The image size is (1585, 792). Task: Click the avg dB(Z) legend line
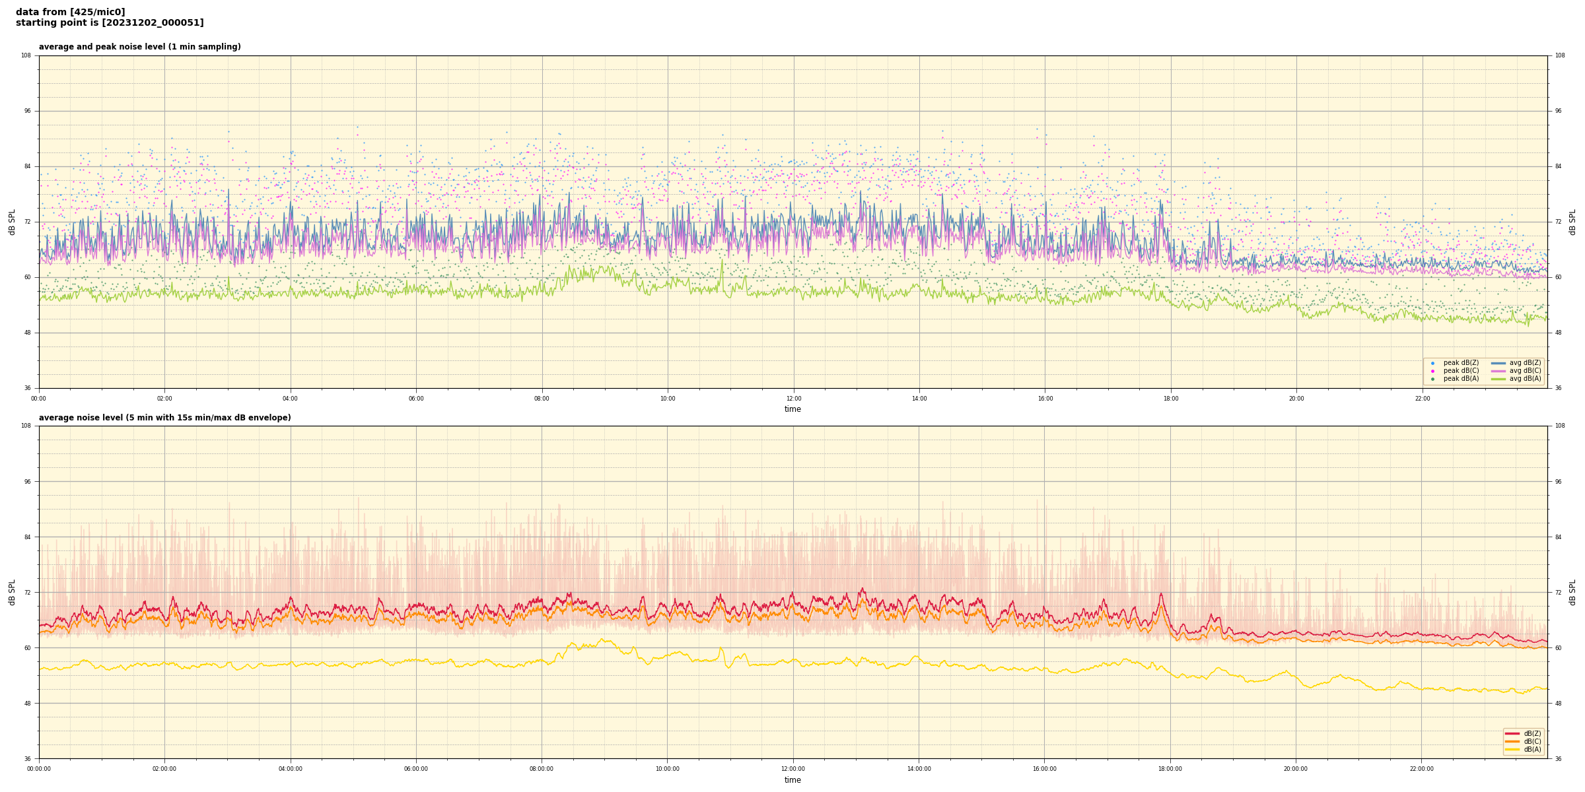[1498, 363]
